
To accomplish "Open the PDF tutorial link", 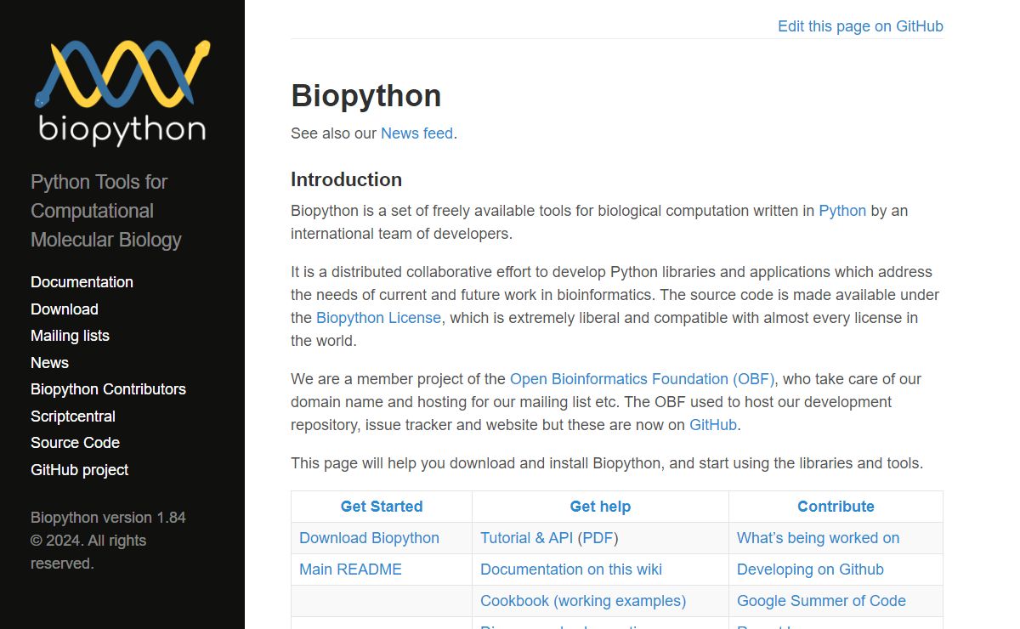I will (598, 538).
